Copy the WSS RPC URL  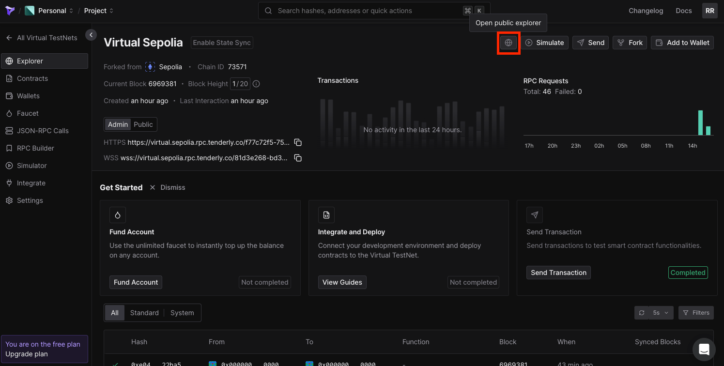[298, 158]
